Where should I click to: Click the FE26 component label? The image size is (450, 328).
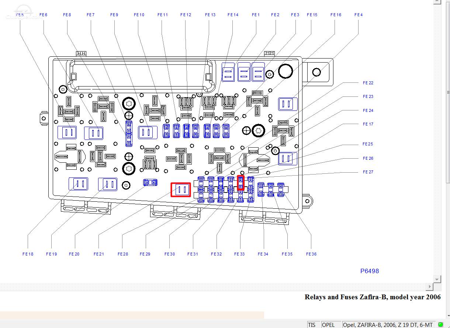click(368, 158)
